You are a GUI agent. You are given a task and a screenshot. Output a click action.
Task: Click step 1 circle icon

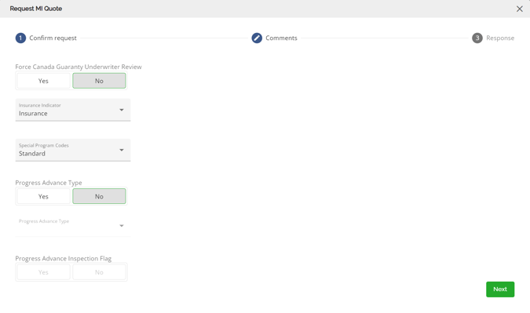click(20, 38)
